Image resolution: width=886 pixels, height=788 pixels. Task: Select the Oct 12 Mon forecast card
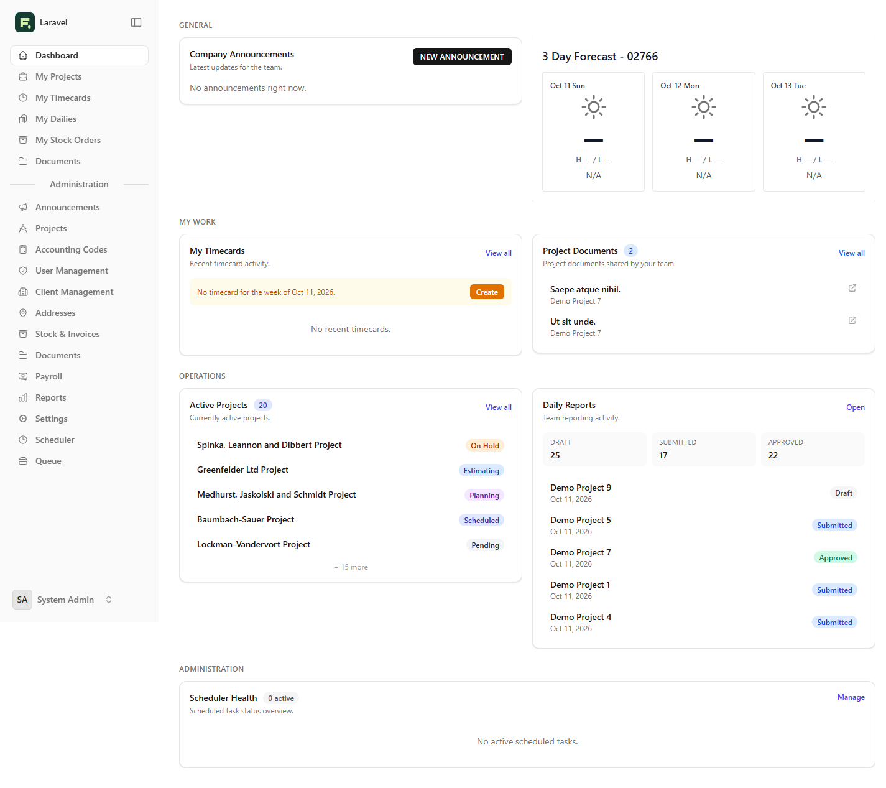pos(704,132)
